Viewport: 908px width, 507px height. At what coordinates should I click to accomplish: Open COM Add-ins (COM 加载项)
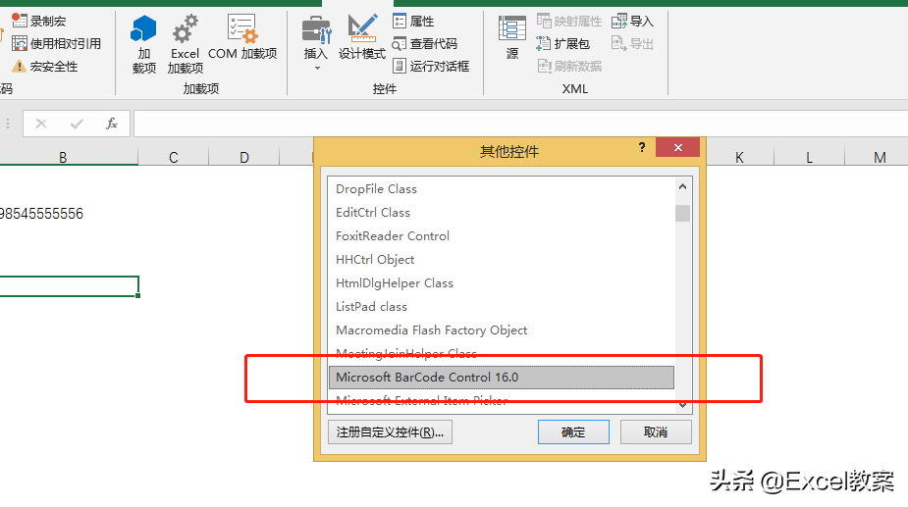(242, 38)
